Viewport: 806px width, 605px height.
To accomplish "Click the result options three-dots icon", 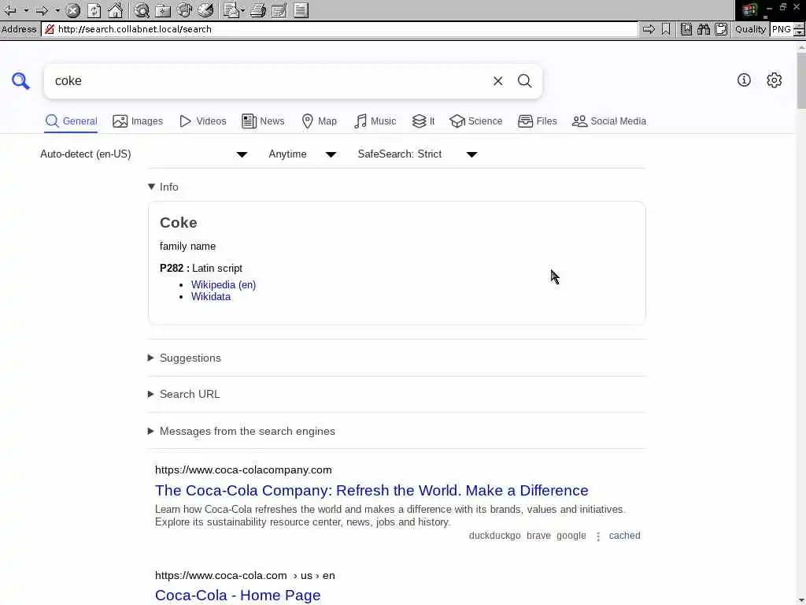I will (x=598, y=536).
